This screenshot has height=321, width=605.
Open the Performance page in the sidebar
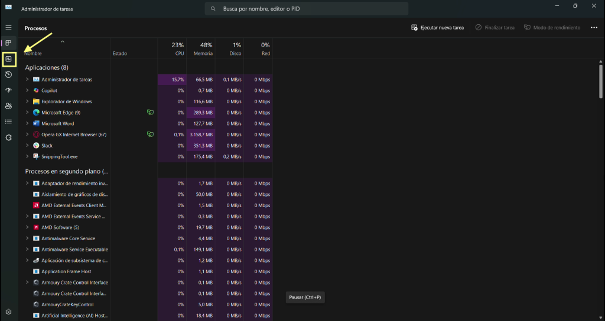pos(8,58)
